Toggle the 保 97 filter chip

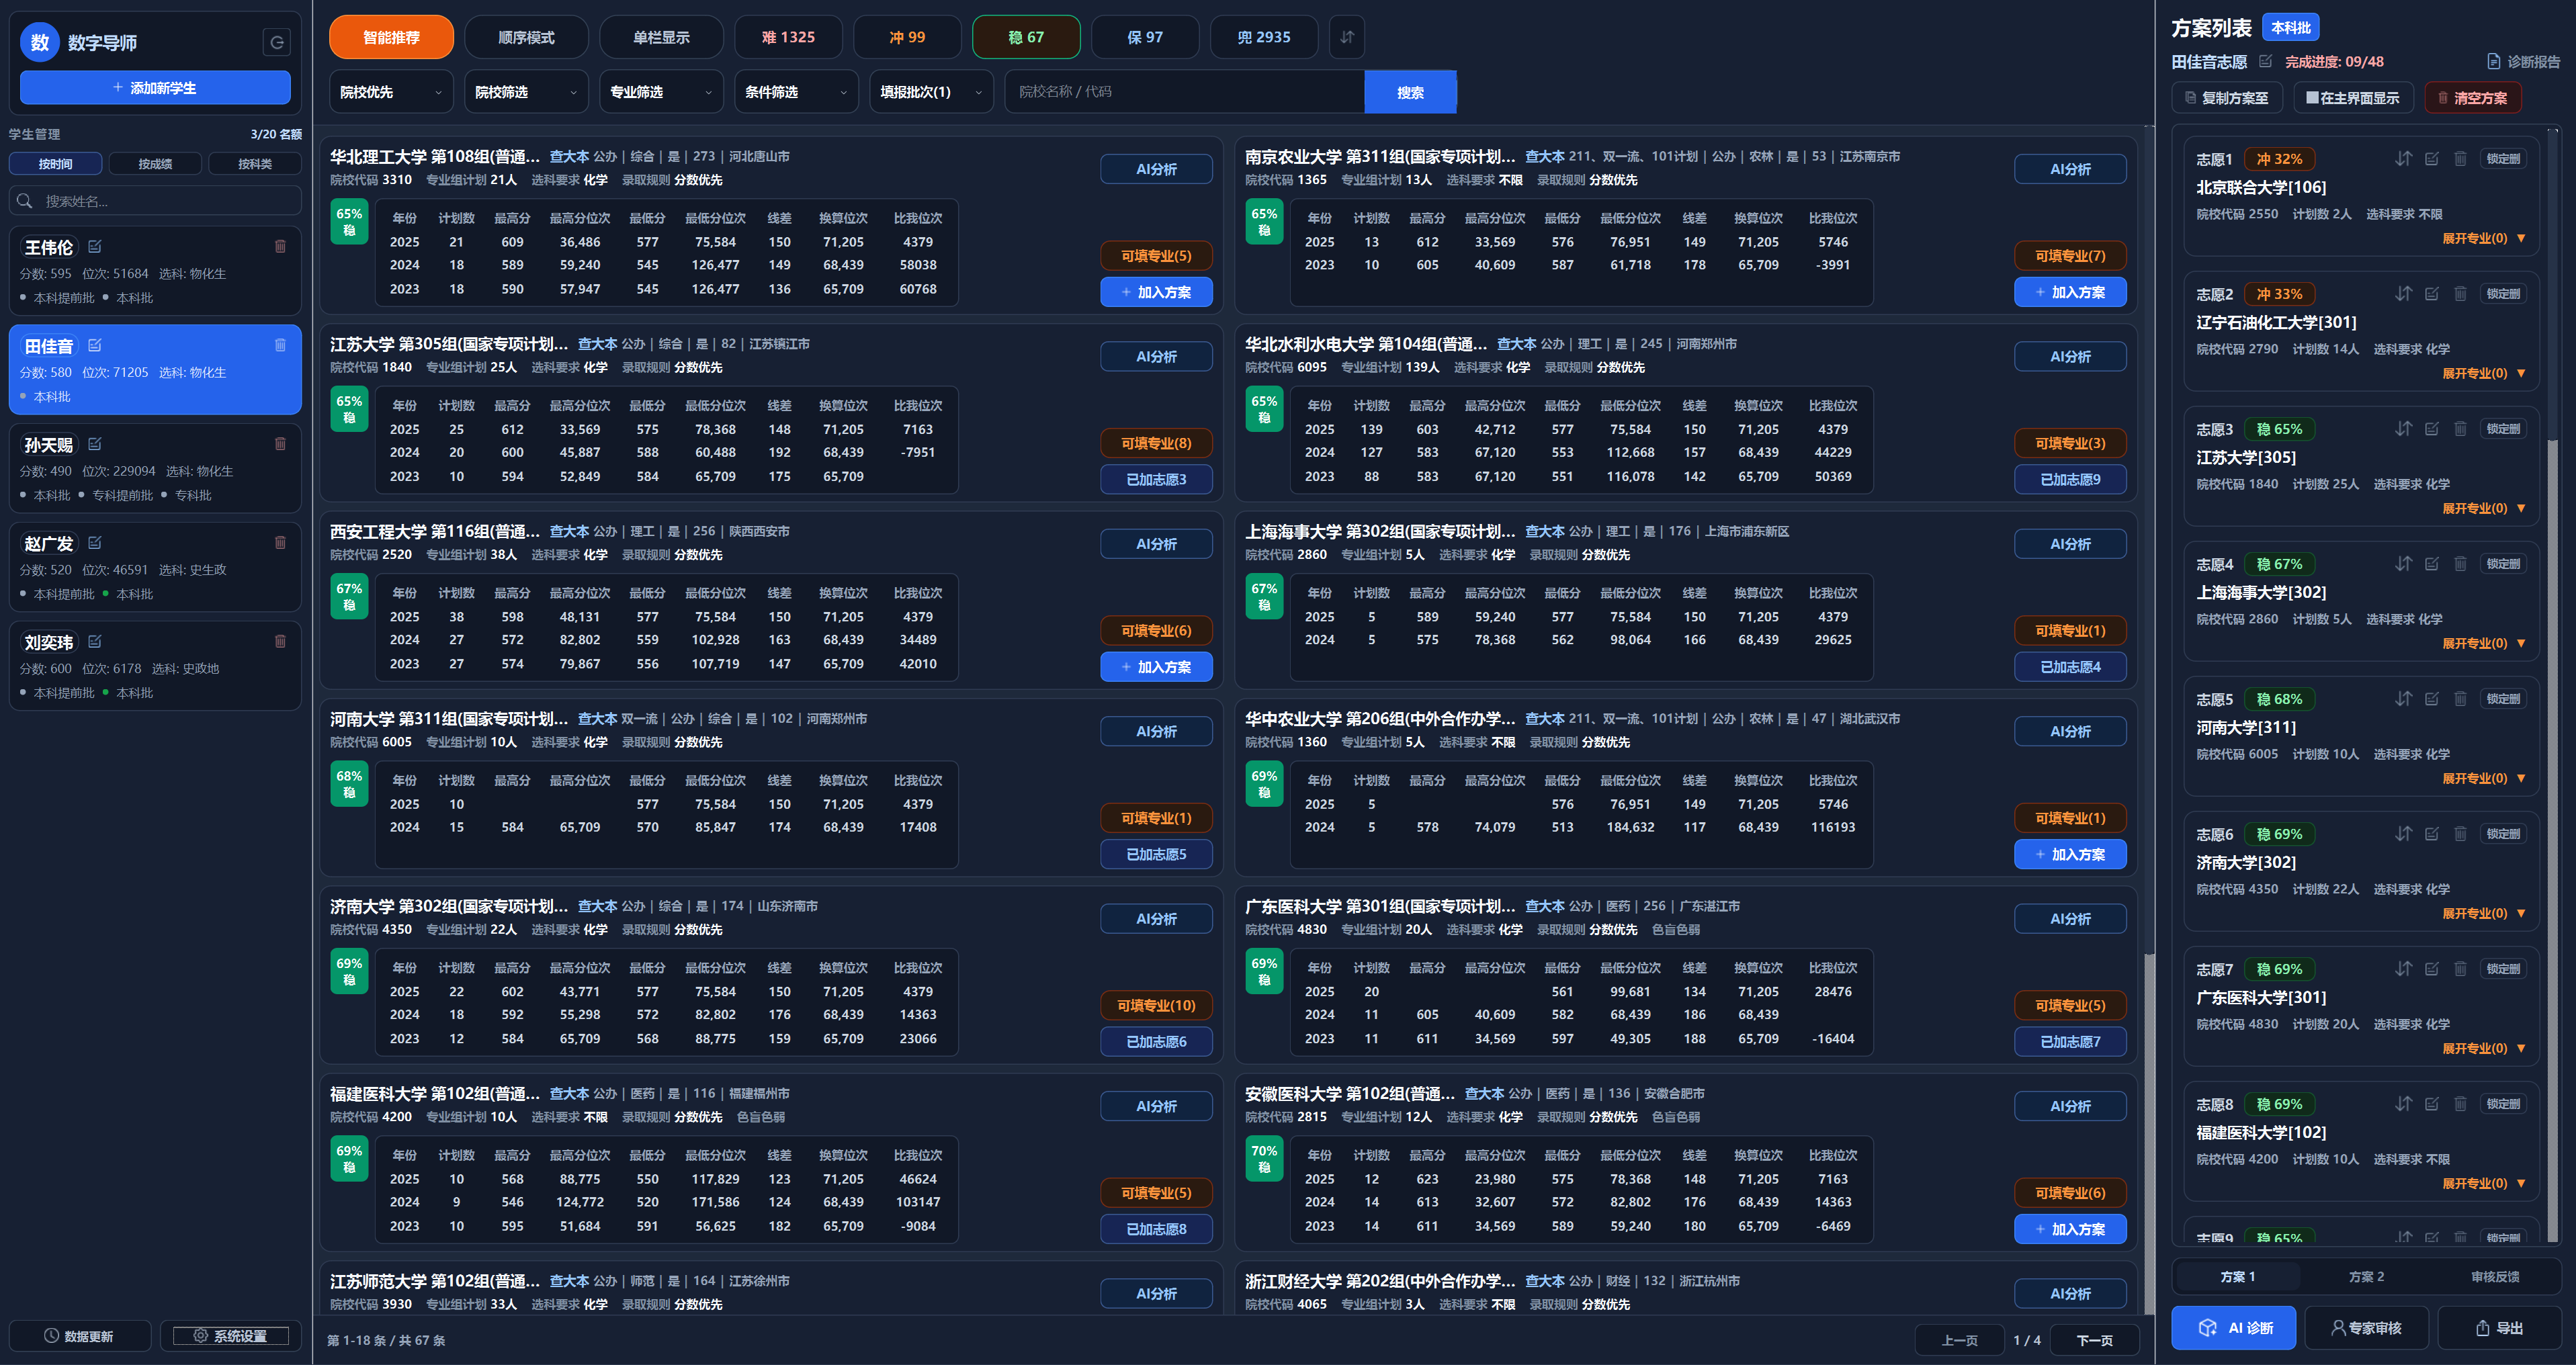[1145, 37]
